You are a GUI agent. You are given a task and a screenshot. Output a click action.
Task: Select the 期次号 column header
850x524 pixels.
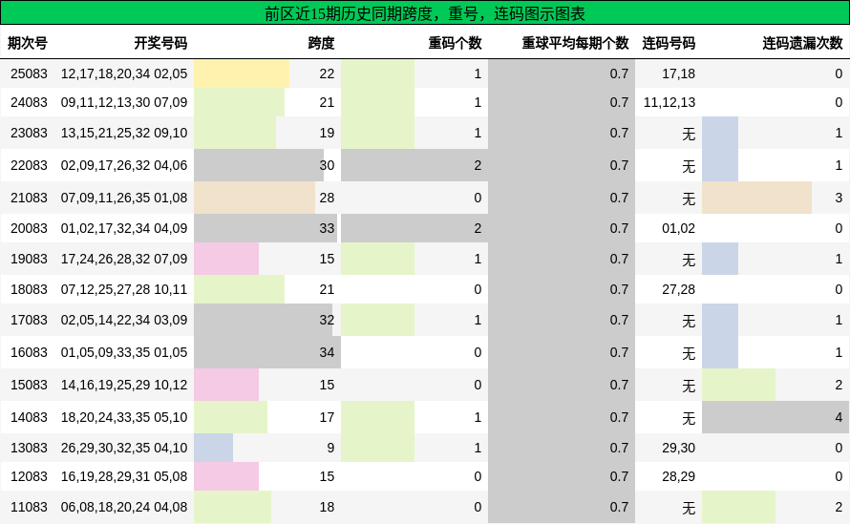[28, 43]
